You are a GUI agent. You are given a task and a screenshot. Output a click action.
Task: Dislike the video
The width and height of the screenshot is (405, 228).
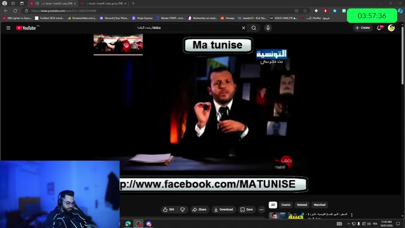click(x=183, y=210)
